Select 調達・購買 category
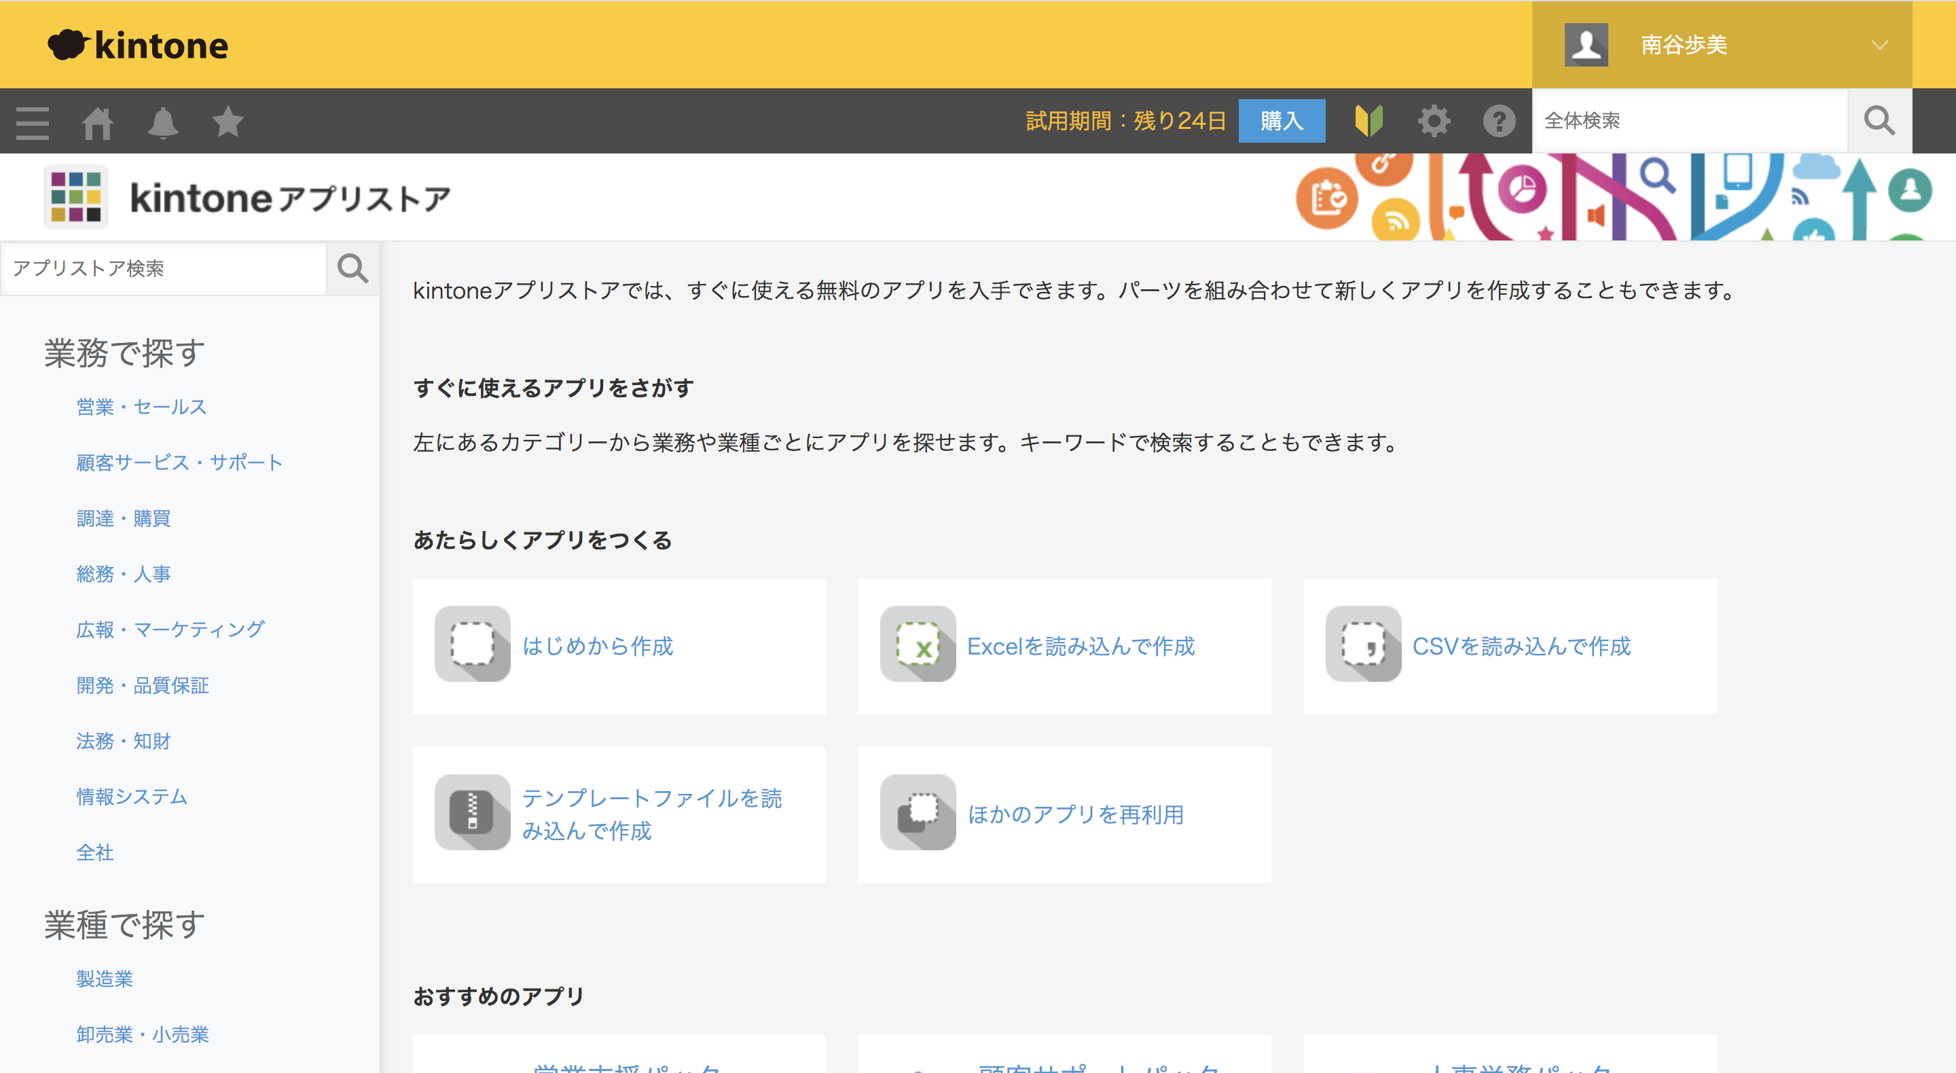Image resolution: width=1956 pixels, height=1073 pixels. click(x=124, y=519)
